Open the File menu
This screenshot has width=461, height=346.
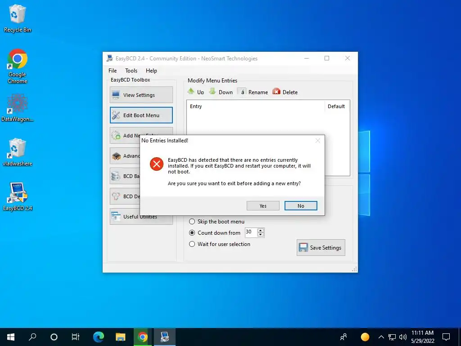pos(113,71)
